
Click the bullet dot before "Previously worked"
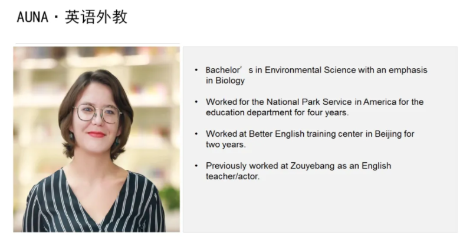tap(196, 166)
